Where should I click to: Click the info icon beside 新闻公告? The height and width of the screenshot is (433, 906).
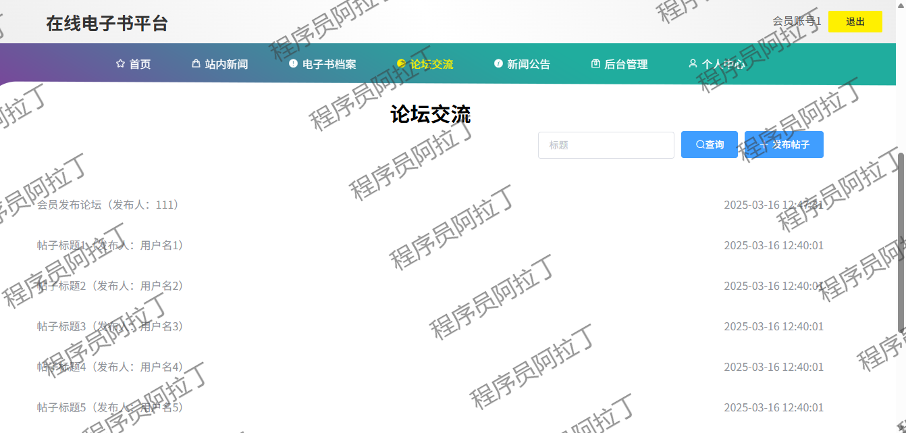coord(498,63)
